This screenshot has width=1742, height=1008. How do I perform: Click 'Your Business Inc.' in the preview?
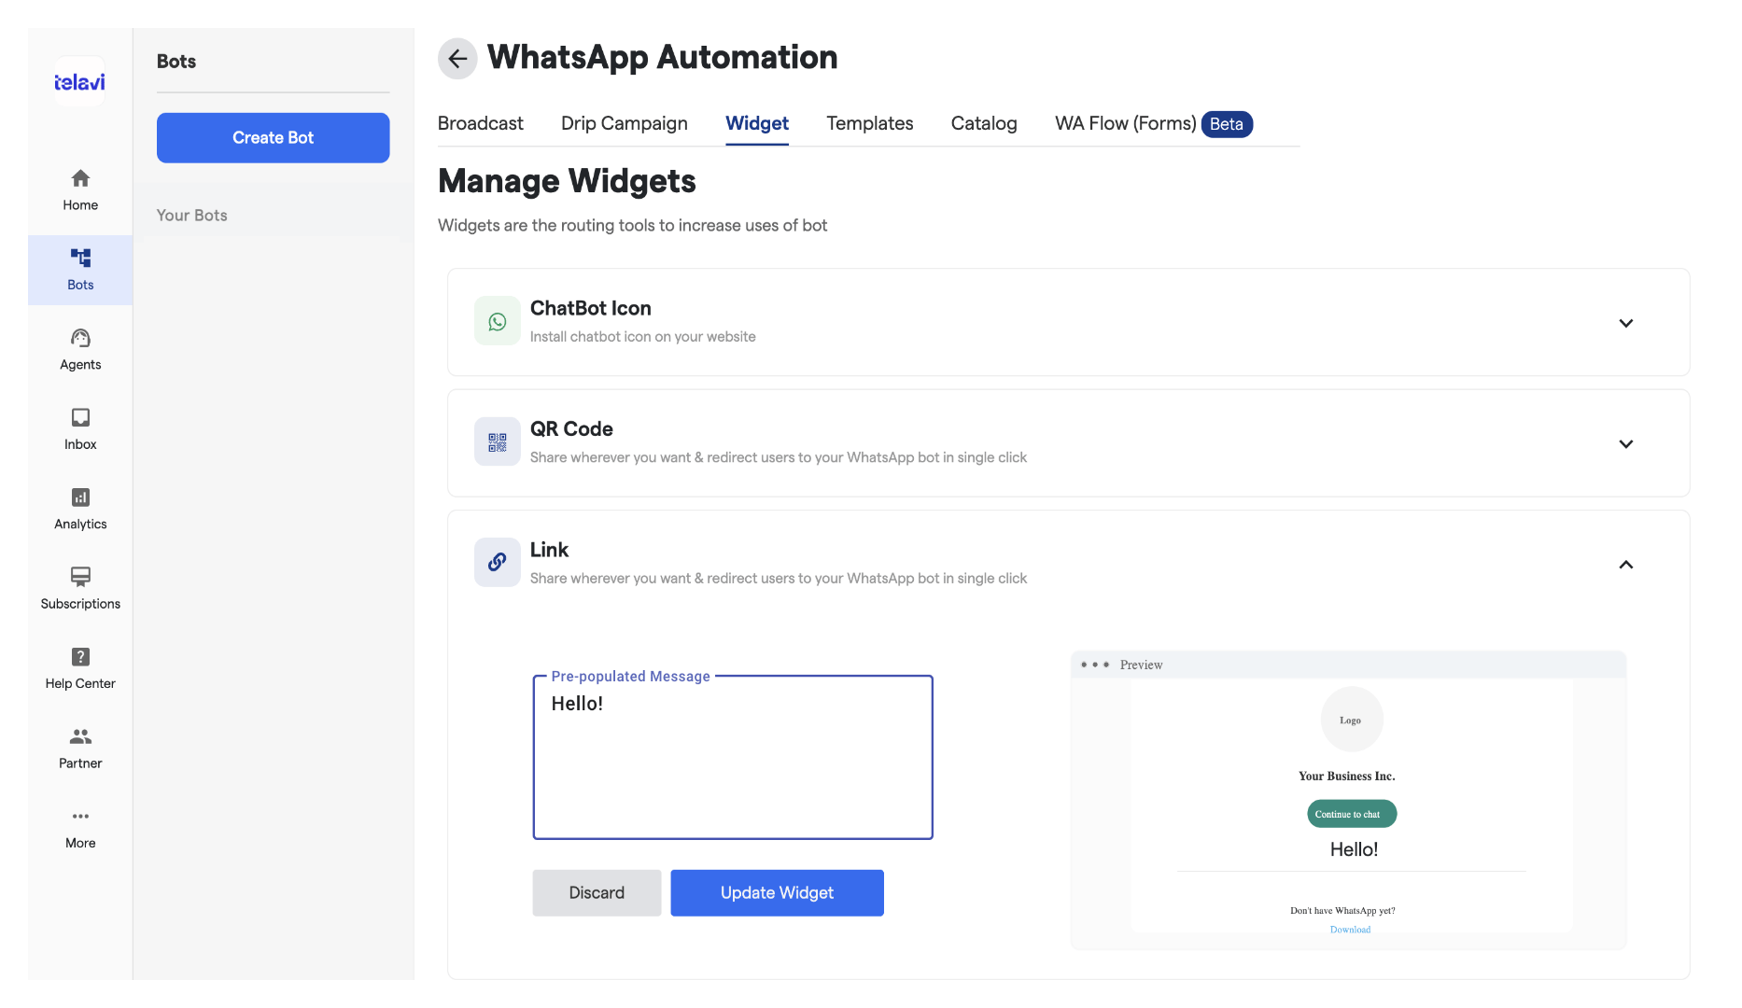point(1347,777)
